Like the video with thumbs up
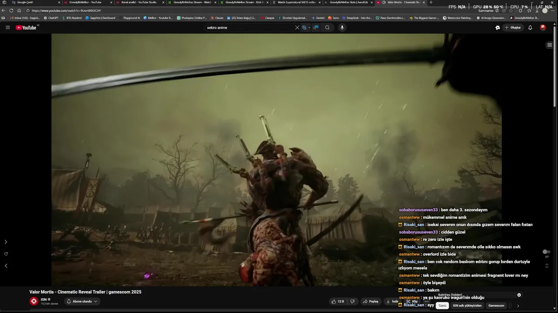Screen dimensions: 558x313 point(338,301)
